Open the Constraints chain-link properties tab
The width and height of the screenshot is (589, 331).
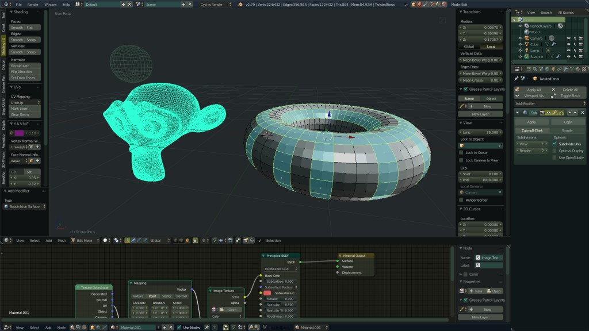click(559, 69)
